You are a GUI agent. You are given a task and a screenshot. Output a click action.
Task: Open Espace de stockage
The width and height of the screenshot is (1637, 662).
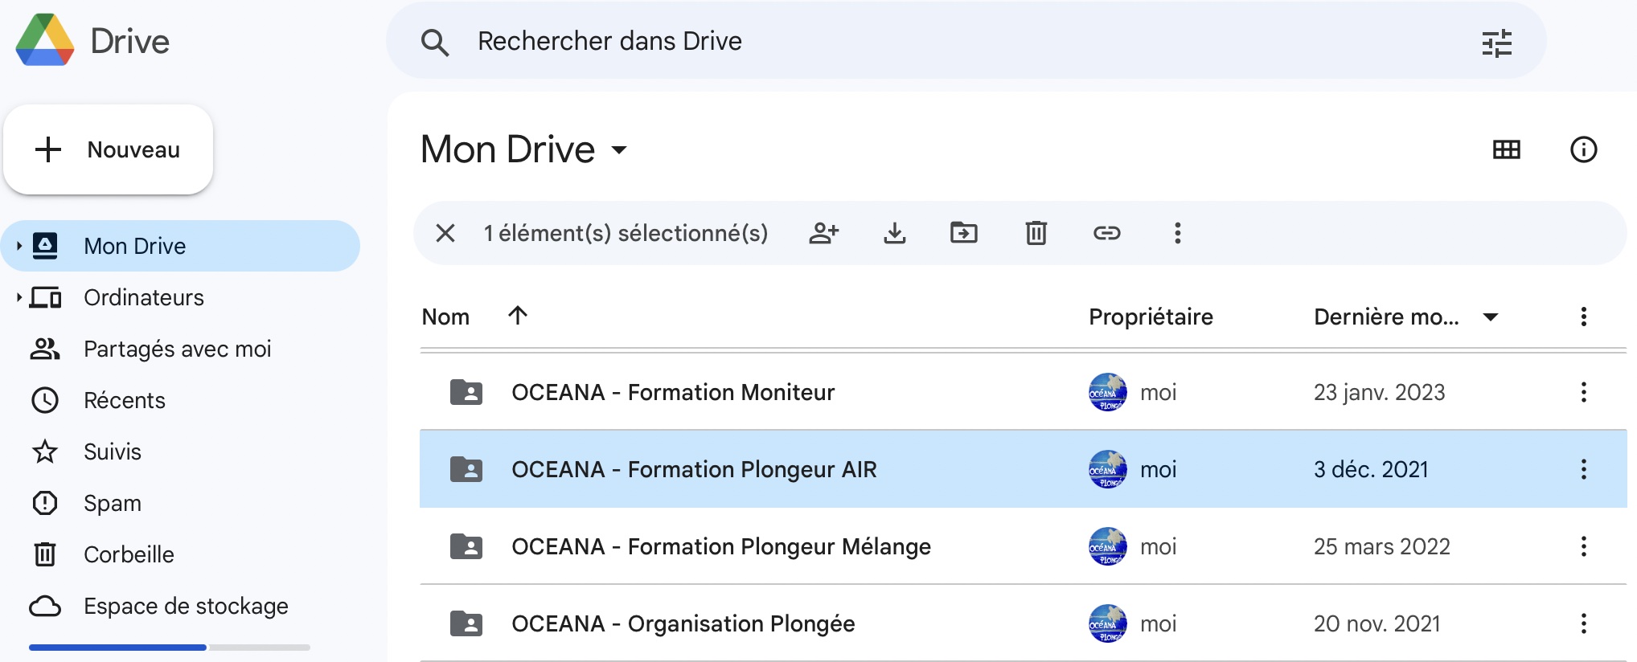(x=186, y=606)
